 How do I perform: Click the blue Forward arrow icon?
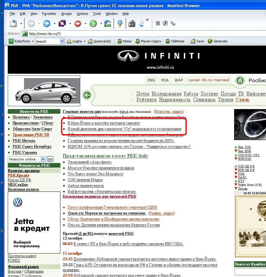coord(47,24)
